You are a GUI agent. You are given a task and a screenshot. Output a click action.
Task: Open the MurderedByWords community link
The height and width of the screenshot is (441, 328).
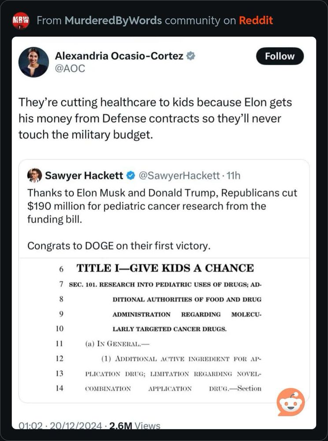pyautogui.click(x=112, y=20)
